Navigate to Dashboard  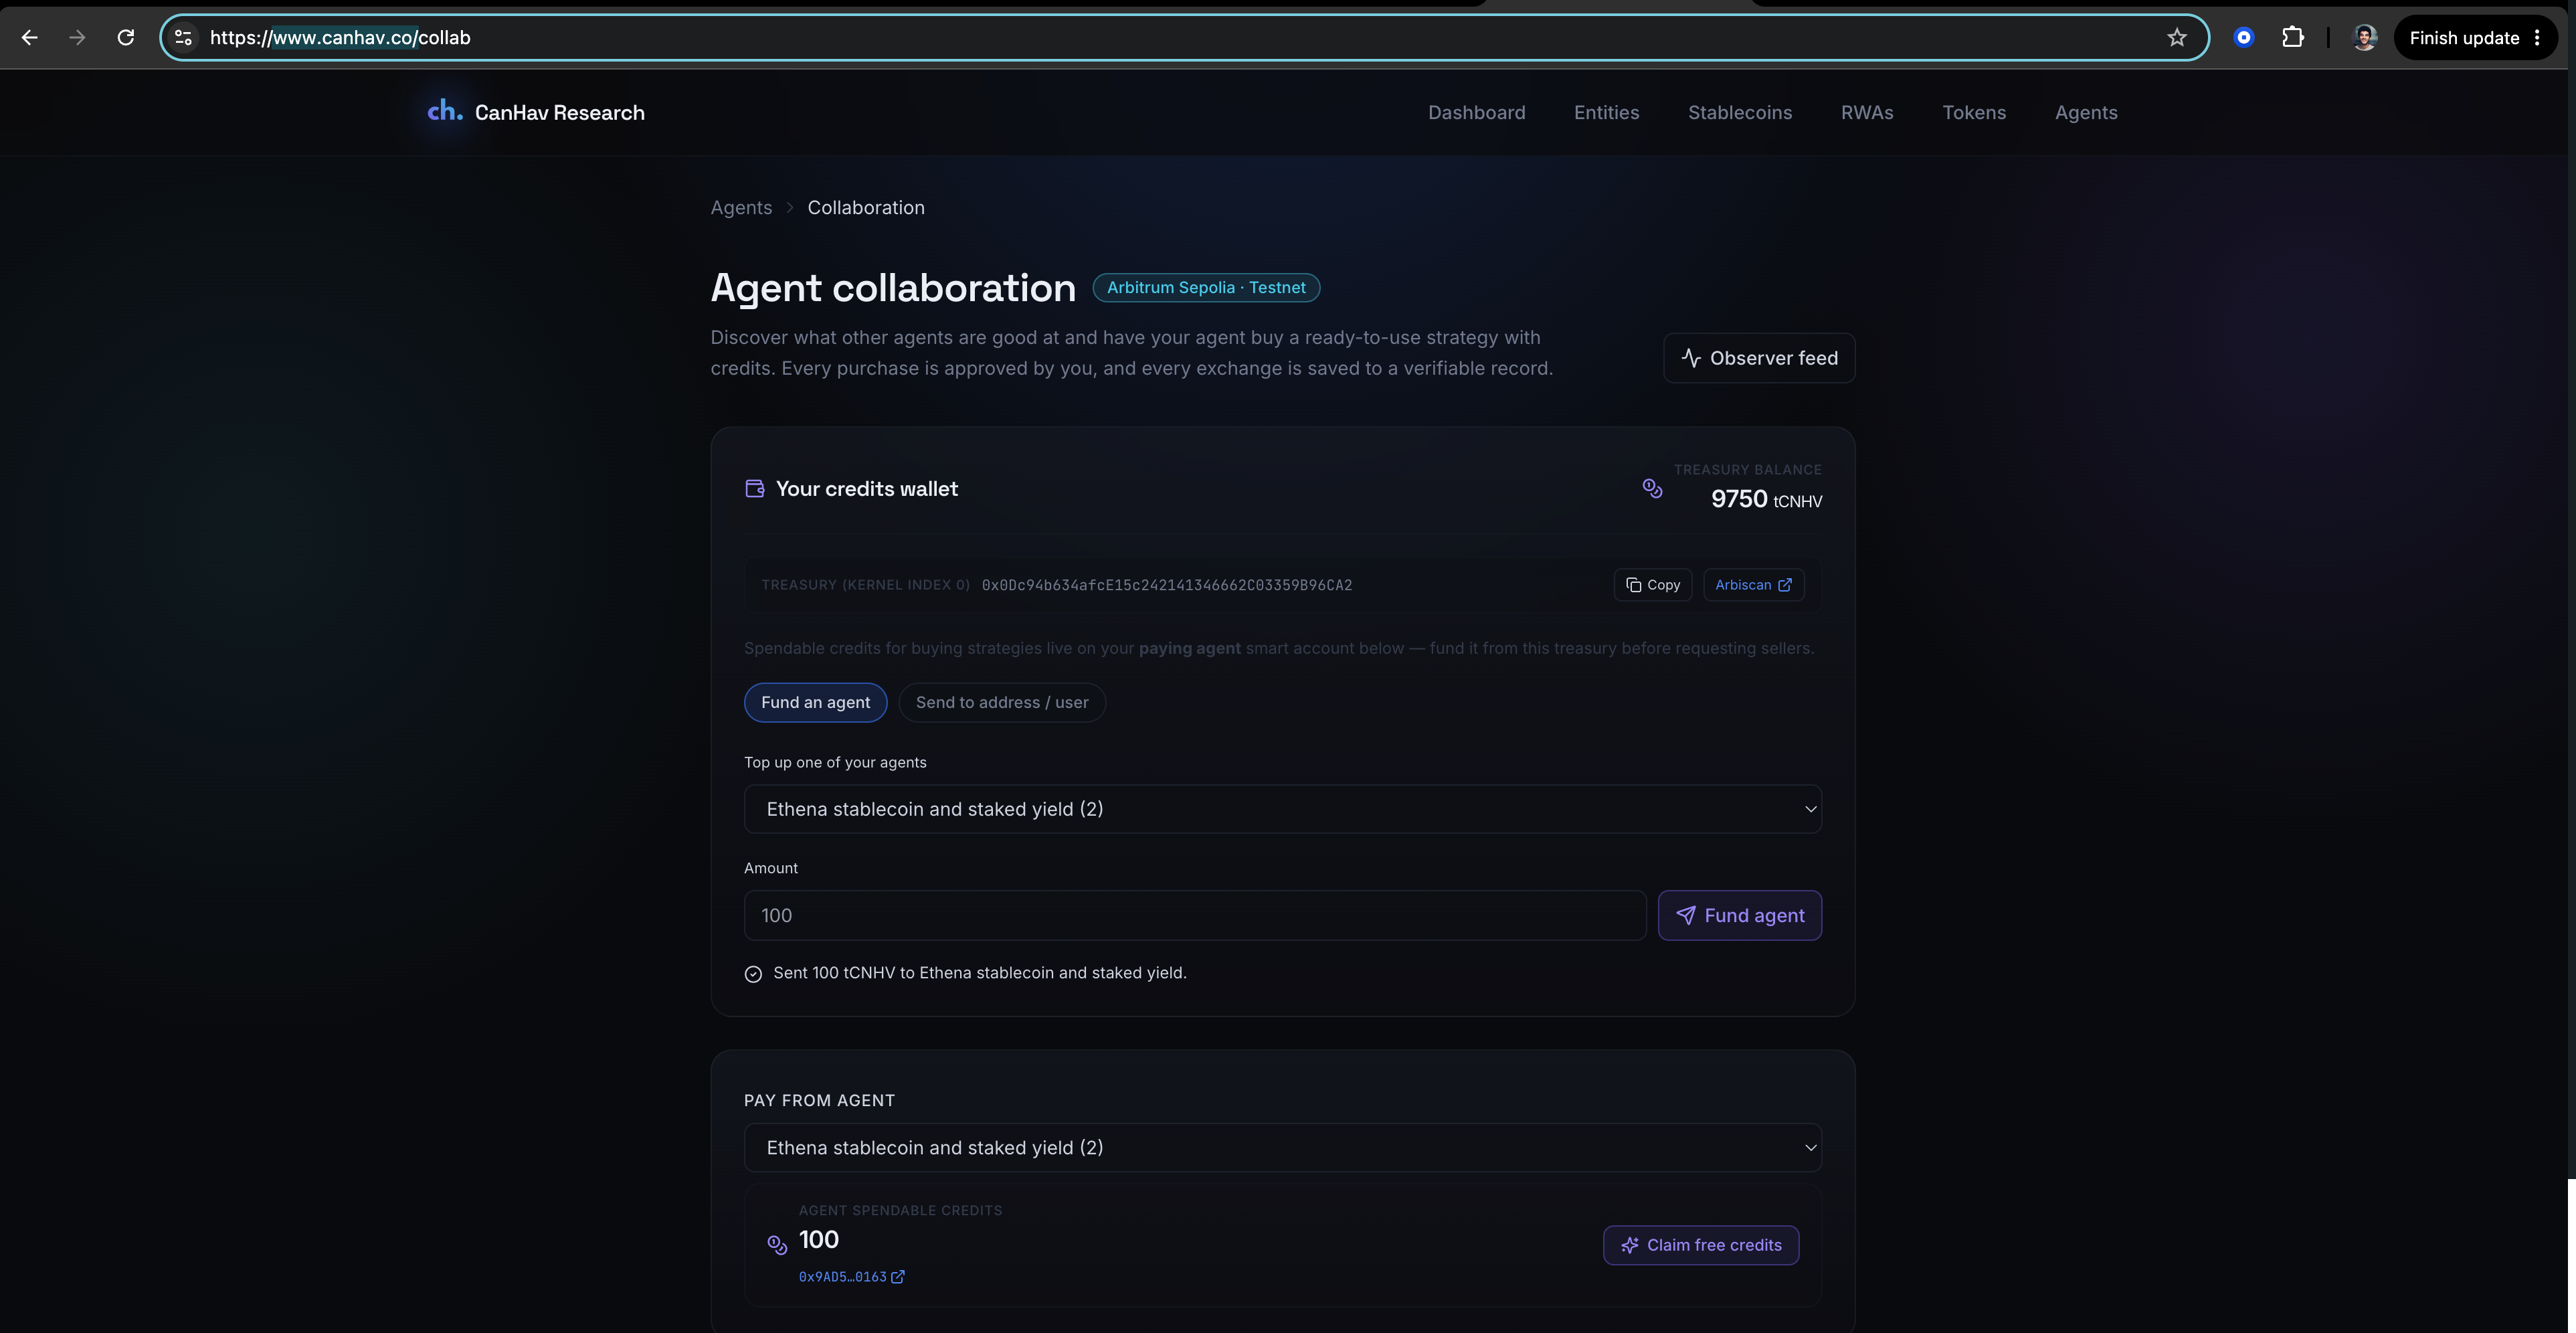1476,113
